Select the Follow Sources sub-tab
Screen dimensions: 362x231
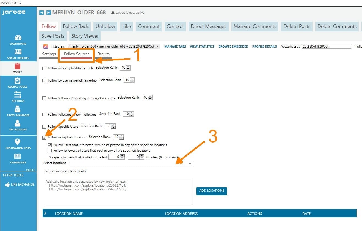click(x=77, y=54)
